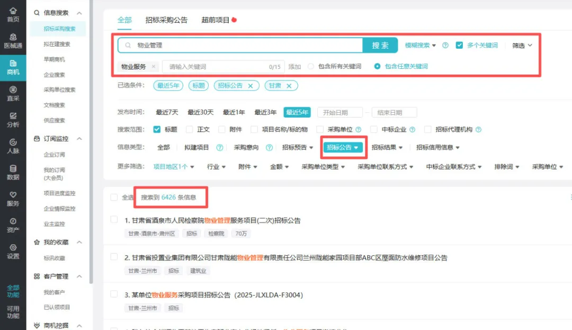572x330 pixels.
Task: Expand the 模糊搜索 dropdown
Action: click(x=420, y=46)
